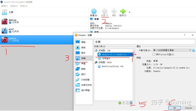Click the 2.29 GB capacity value
Screen dimensions: 196x111
(158, 64)
